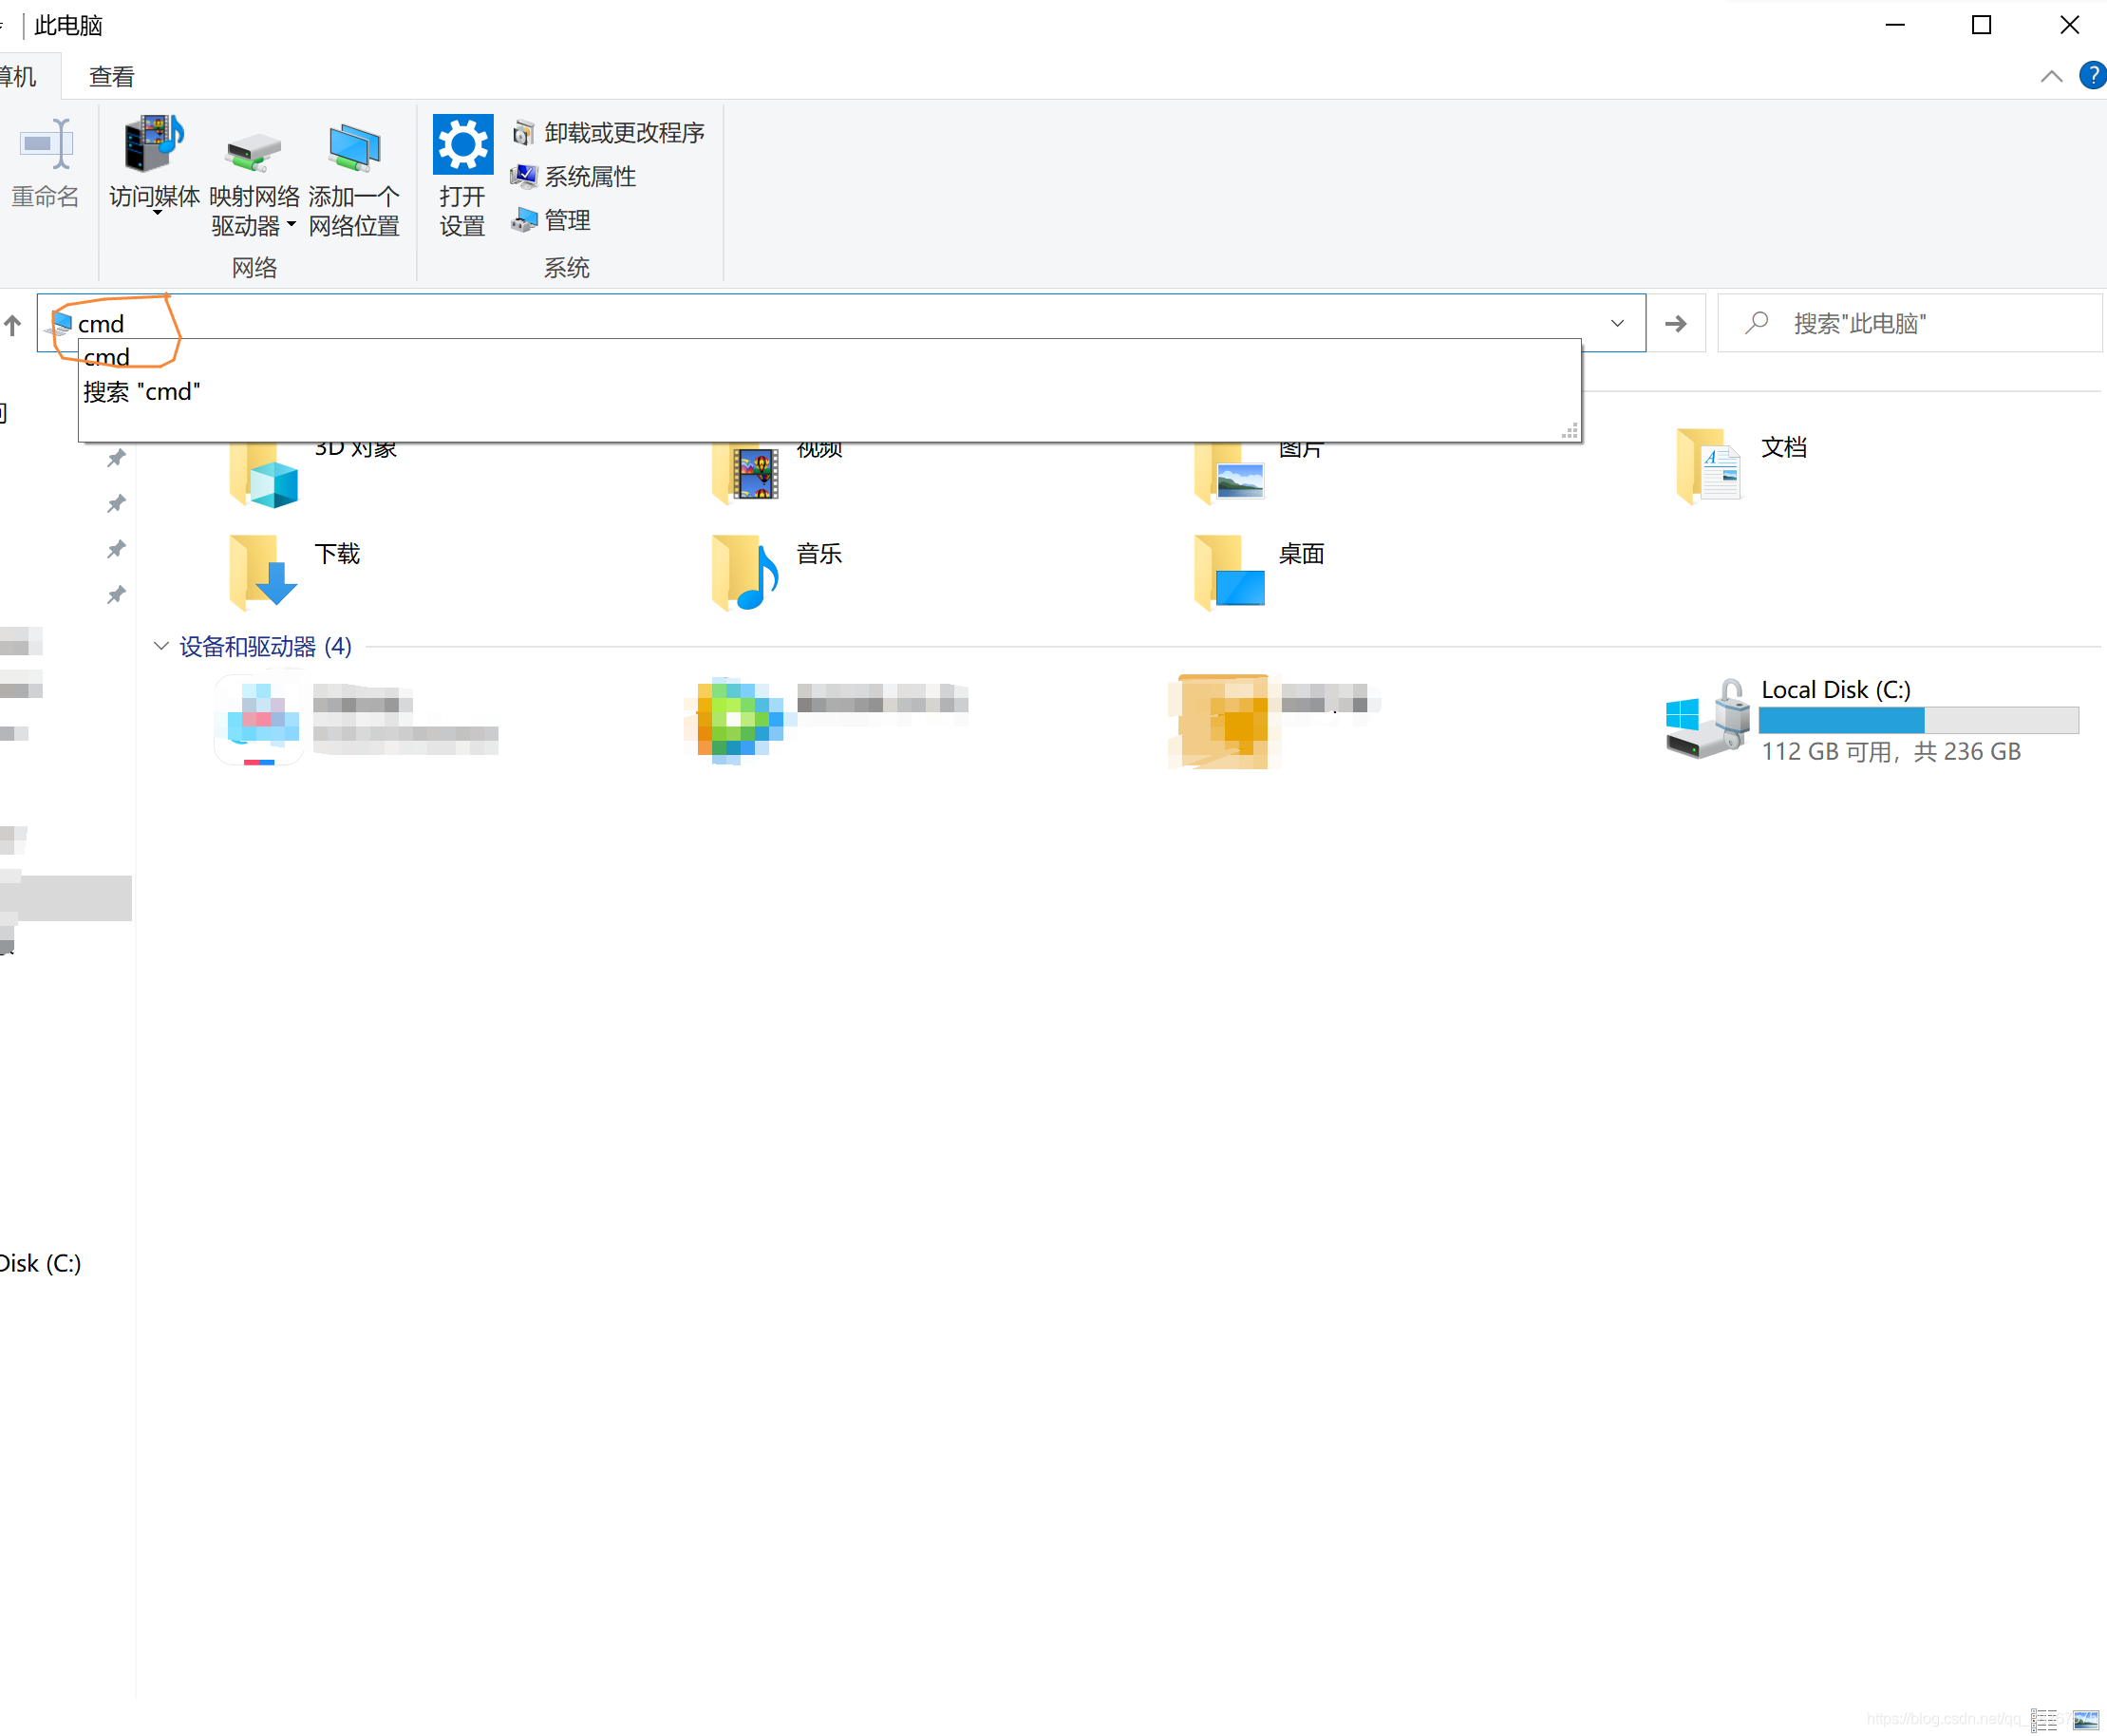
Task: Switch to details view in status bar
Action: pyautogui.click(x=2044, y=1719)
